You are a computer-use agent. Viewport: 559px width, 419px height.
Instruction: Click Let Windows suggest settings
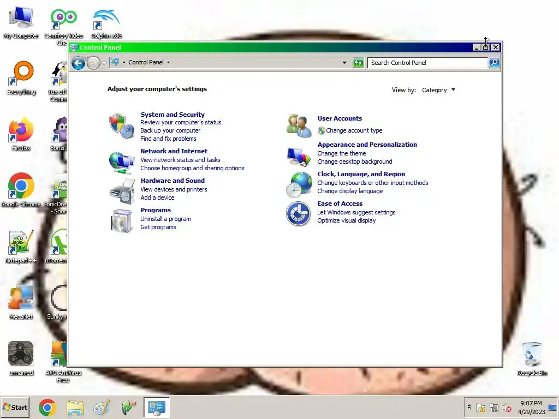click(x=356, y=212)
